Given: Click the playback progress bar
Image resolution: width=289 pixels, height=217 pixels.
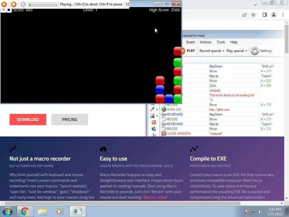Looking at the screenshot, I should 43,4.
